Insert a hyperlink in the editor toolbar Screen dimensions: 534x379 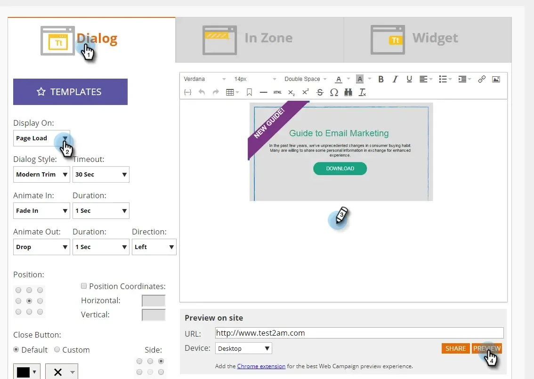(481, 79)
